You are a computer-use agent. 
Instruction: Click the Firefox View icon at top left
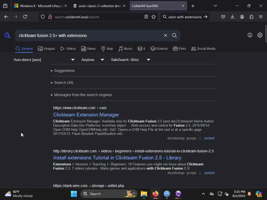tap(5, 6)
